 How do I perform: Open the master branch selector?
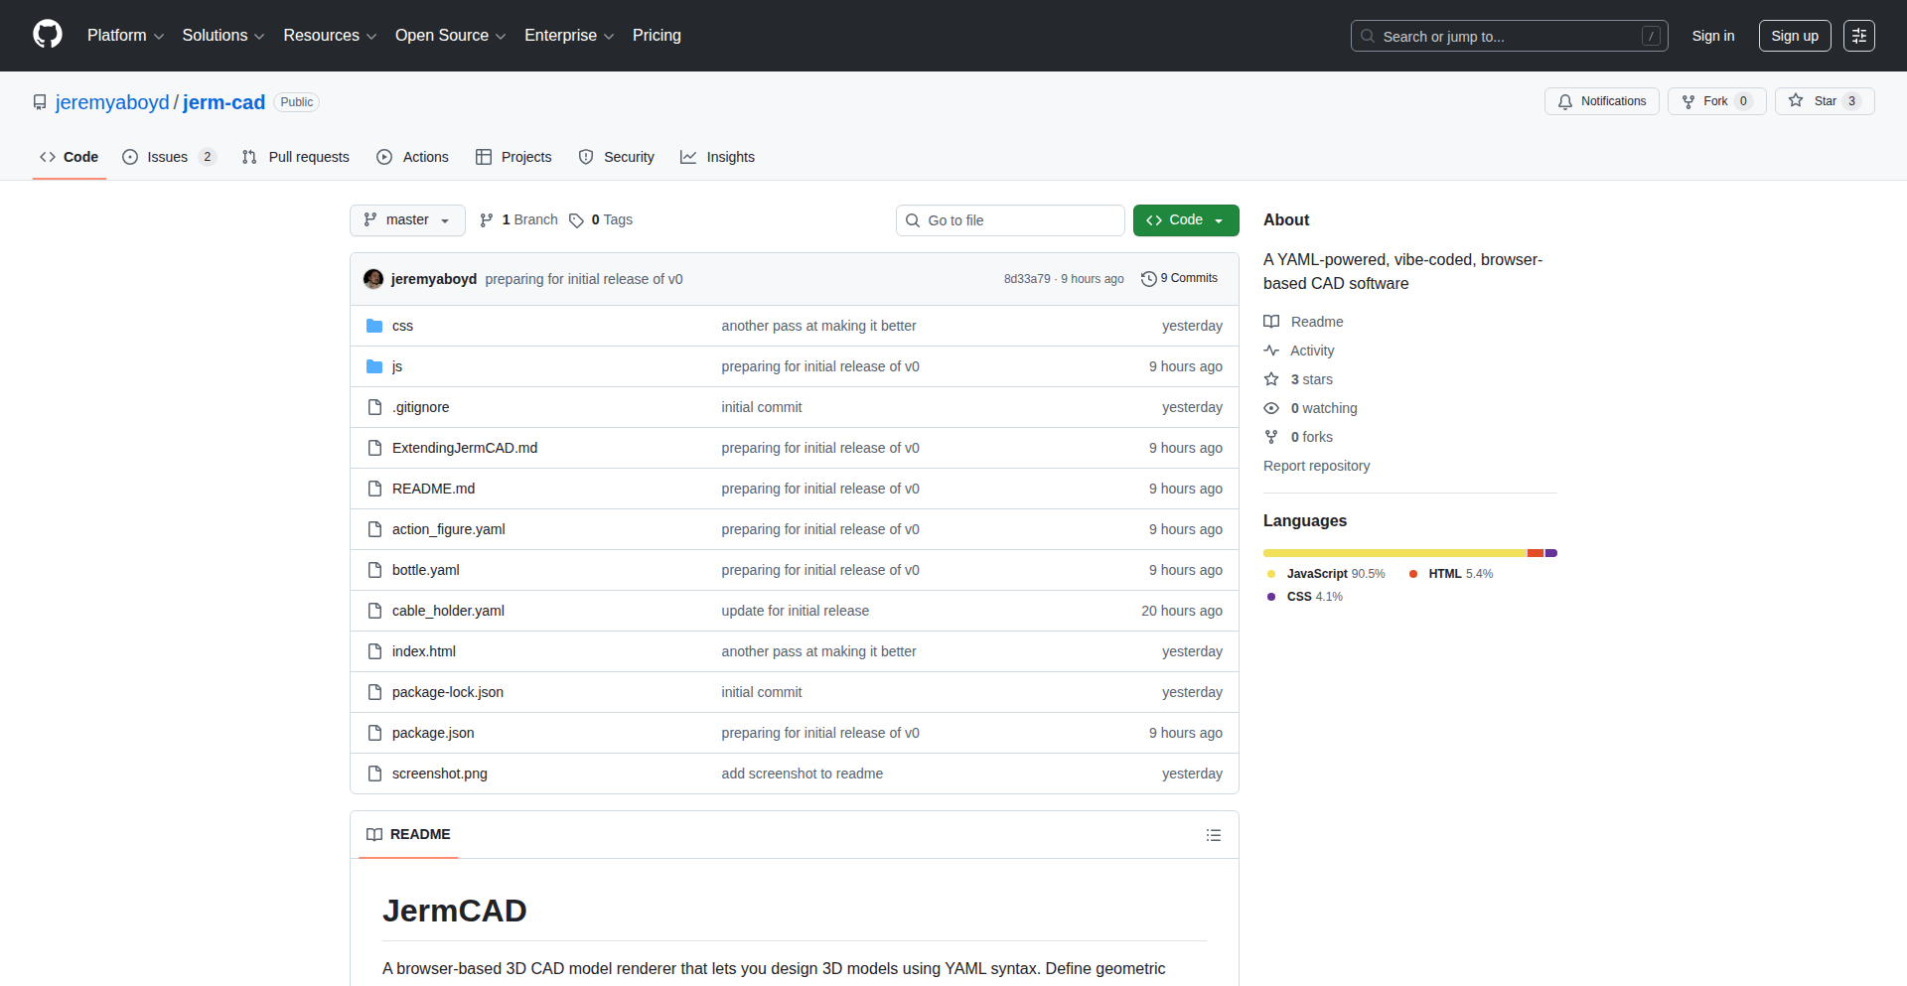(x=407, y=220)
